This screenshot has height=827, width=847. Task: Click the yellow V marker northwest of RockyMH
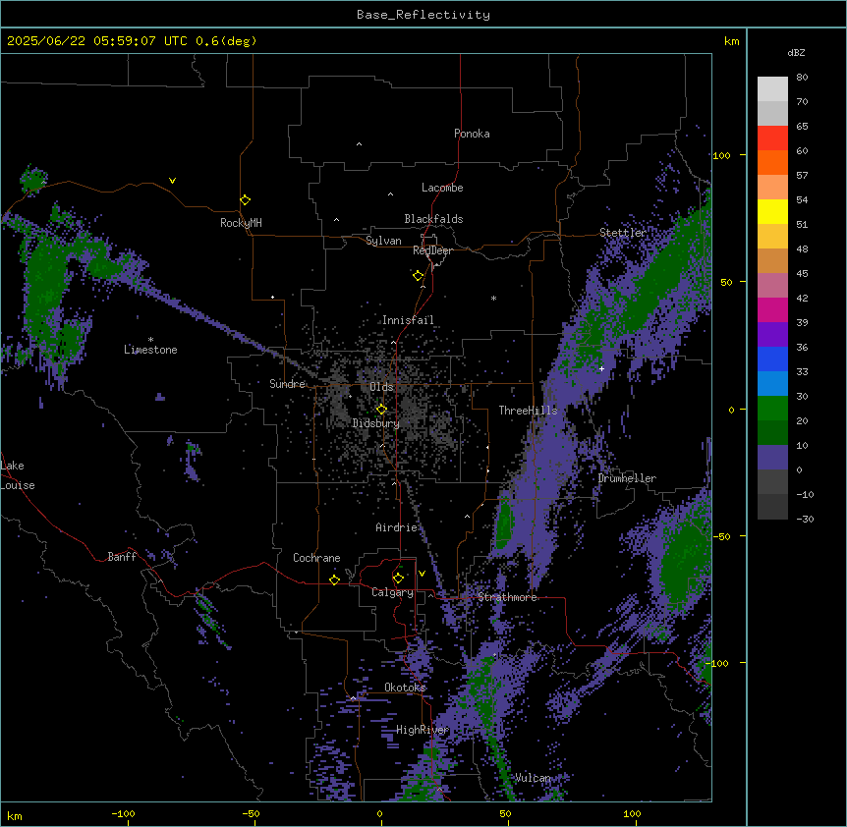(172, 181)
